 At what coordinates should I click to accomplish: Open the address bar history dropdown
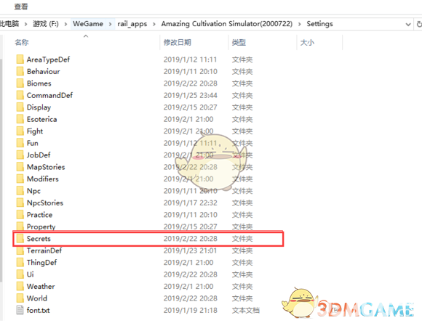(x=408, y=25)
